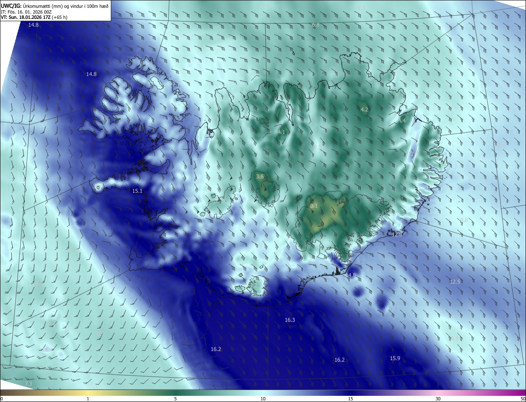The image size is (526, 402).
Task: Select the 15 label on the color scale
Action: point(351,399)
